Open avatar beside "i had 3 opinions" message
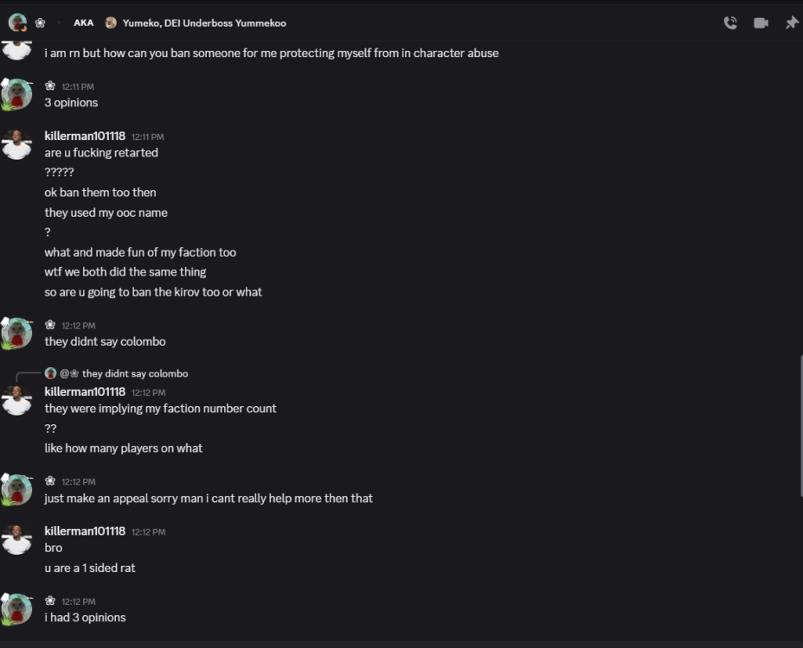 (x=17, y=608)
